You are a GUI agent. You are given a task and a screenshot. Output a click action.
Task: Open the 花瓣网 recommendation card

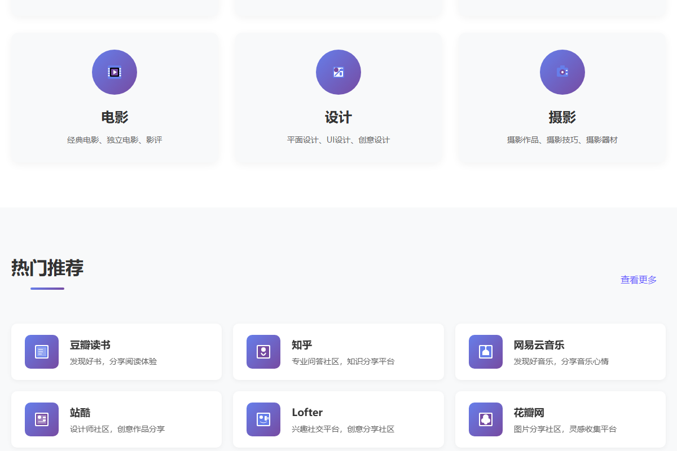tap(560, 419)
